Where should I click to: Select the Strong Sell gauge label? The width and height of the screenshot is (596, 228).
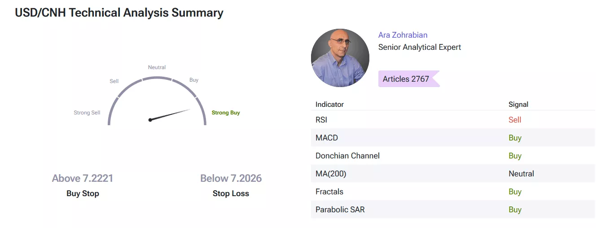pyautogui.click(x=87, y=113)
